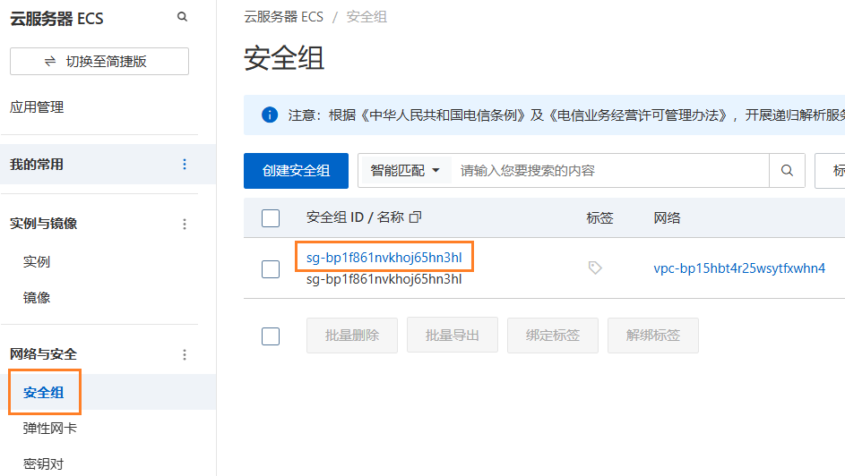Click the 标签 column header

tap(599, 217)
